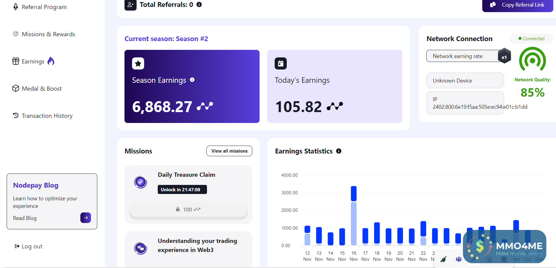Image resolution: width=556 pixels, height=268 pixels.
Task: Click the Unknown Device box
Action: click(x=465, y=80)
